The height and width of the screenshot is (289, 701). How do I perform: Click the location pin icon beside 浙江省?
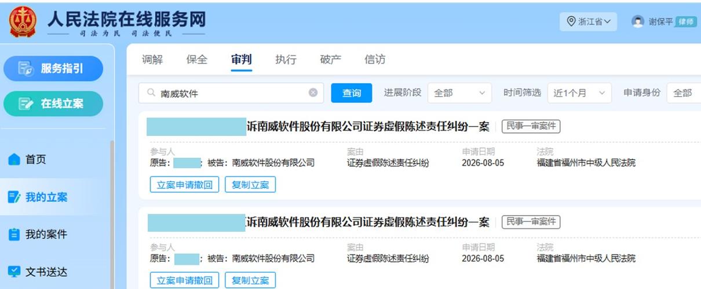tap(571, 21)
